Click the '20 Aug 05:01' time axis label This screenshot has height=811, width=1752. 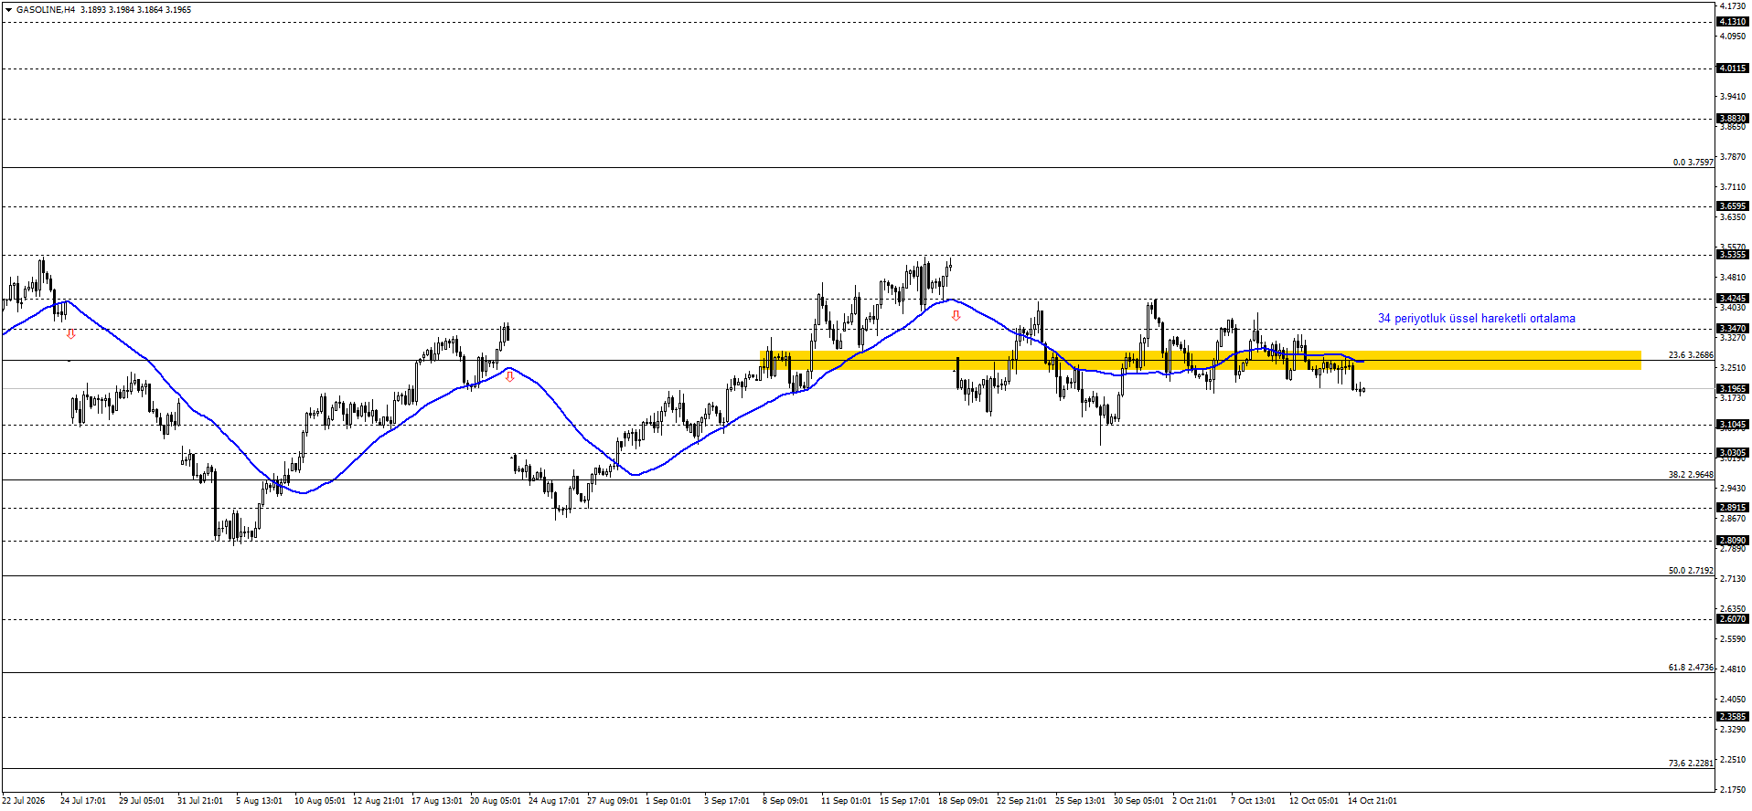click(x=496, y=801)
